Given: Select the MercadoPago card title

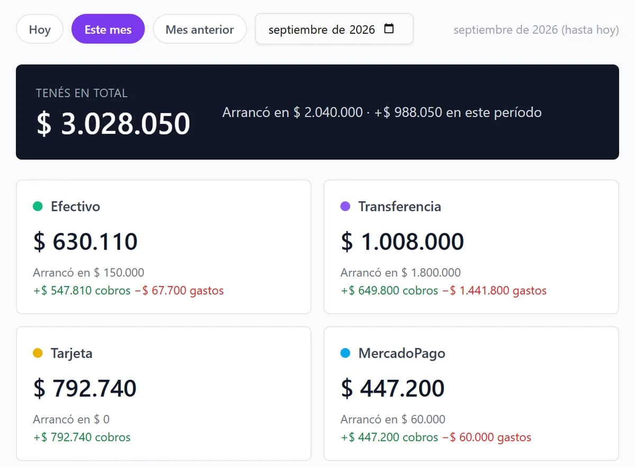Looking at the screenshot, I should click(x=402, y=353).
